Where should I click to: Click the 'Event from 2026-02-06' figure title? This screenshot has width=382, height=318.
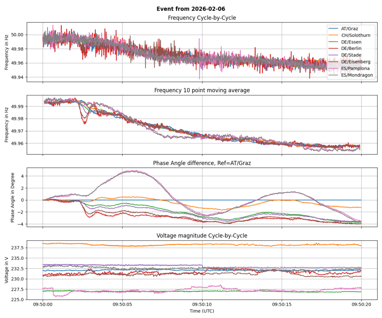[x=191, y=9]
